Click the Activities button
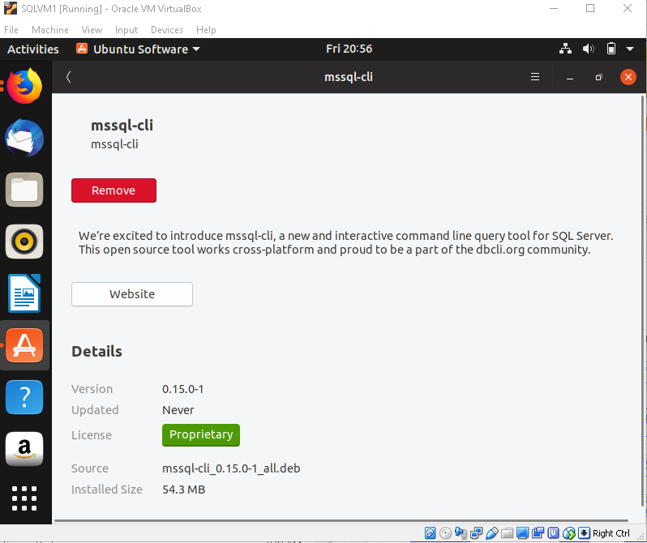647x543 pixels. point(33,49)
